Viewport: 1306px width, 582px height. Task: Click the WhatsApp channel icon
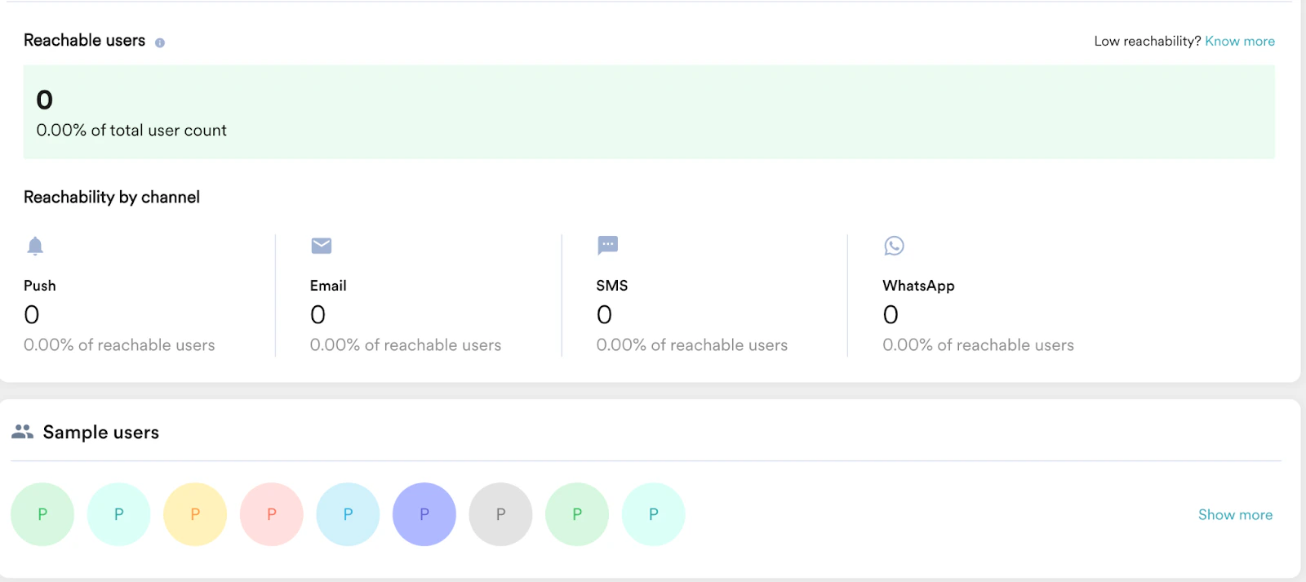click(895, 246)
